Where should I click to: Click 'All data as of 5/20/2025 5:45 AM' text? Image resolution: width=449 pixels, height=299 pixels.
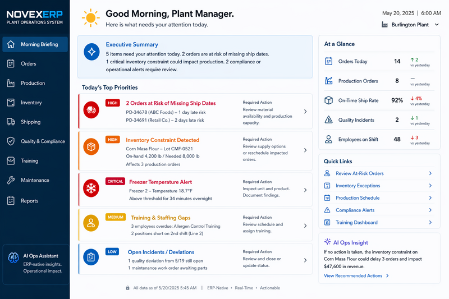[165, 288]
